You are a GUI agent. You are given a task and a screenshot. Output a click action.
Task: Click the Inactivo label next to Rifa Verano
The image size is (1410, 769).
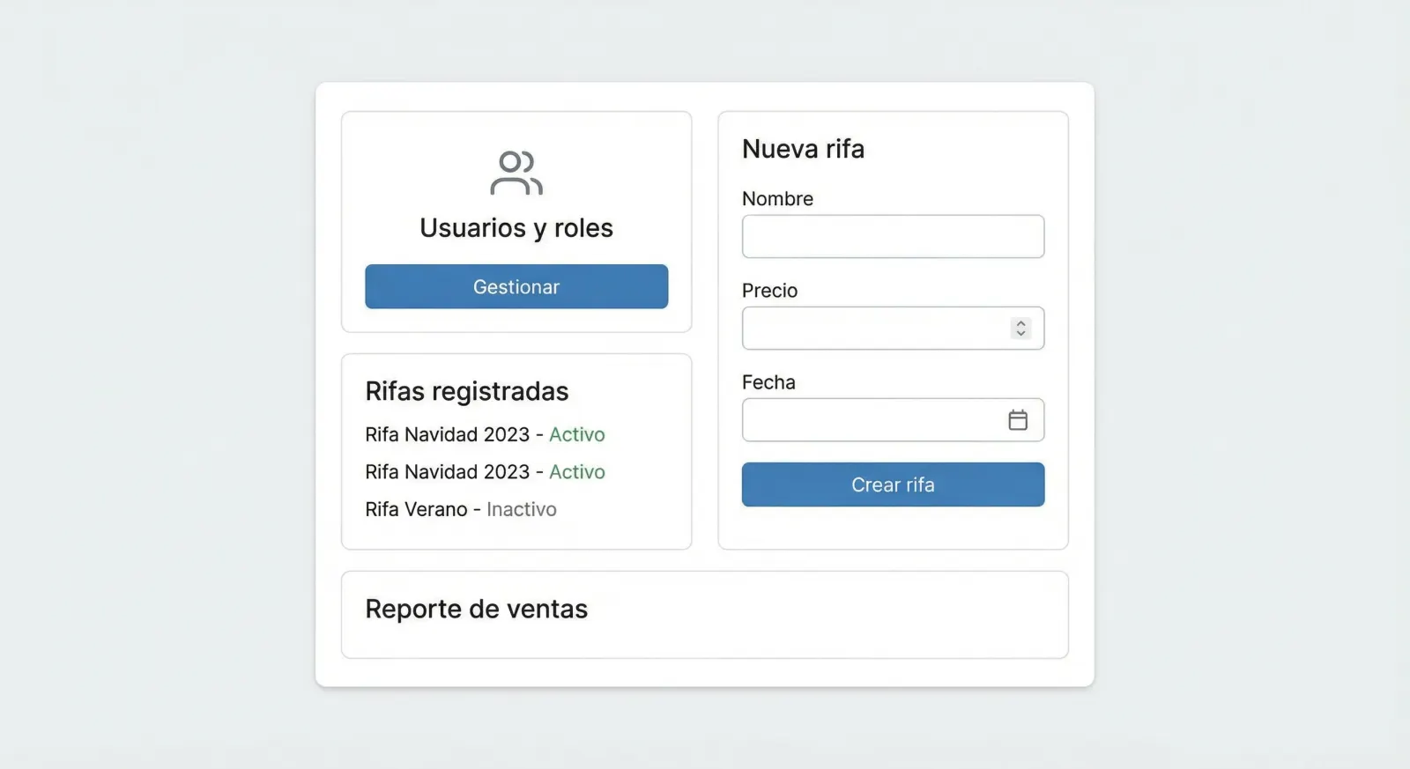(x=521, y=509)
